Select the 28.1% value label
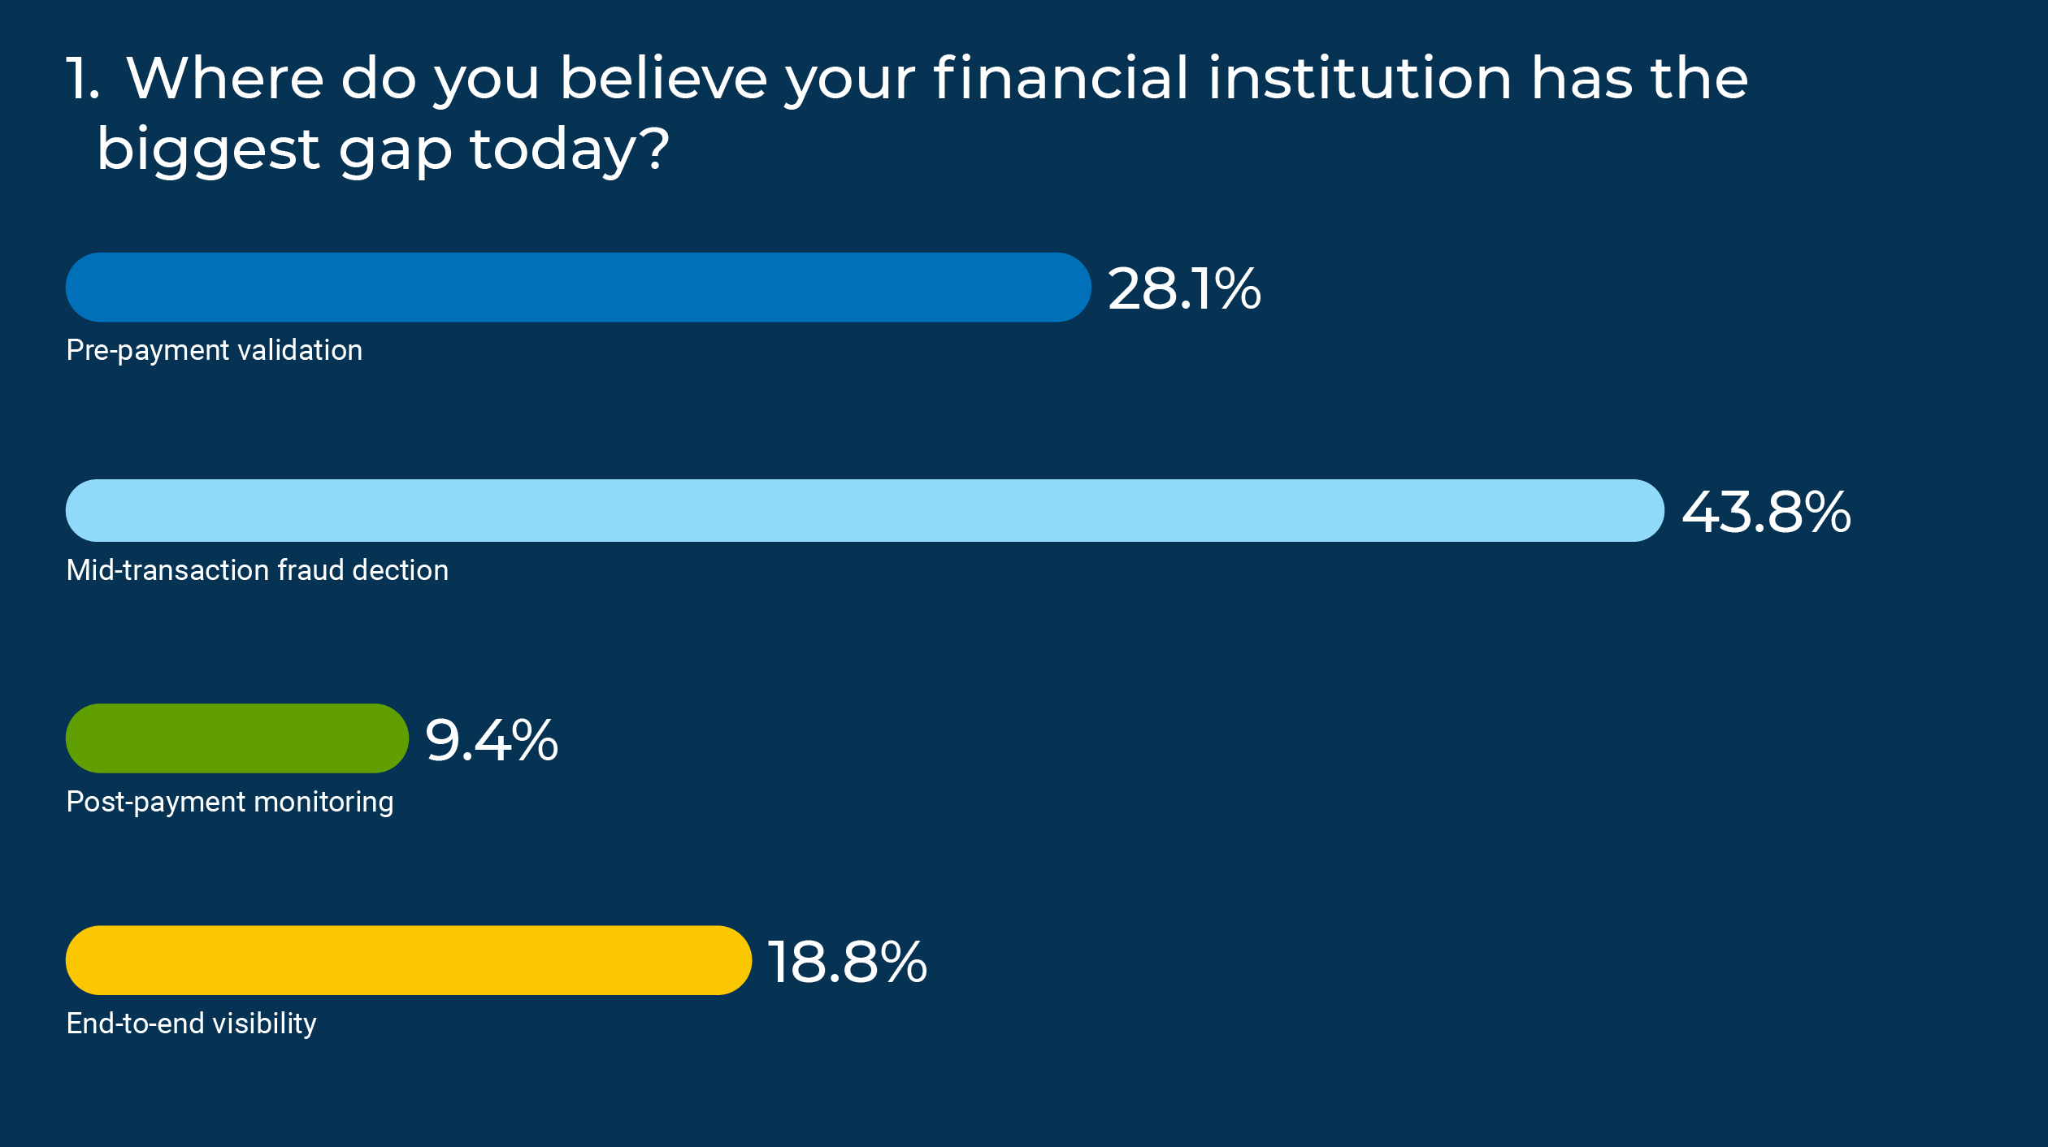Viewport: 2048px width, 1147px height. tap(1184, 289)
